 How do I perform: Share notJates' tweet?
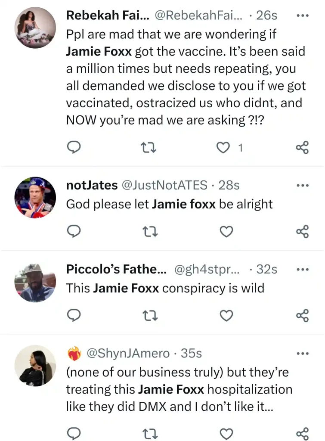coord(303,231)
